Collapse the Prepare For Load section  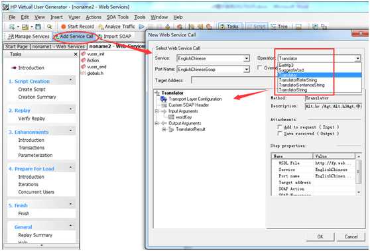point(70,168)
